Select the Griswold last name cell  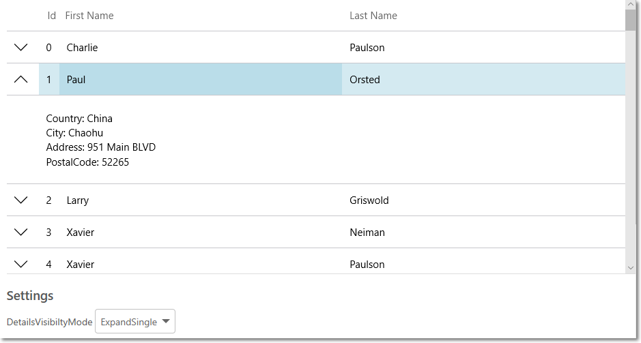pyautogui.click(x=369, y=200)
